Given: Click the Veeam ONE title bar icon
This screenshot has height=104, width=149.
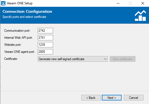Looking at the screenshot, I should (x=3, y=3).
